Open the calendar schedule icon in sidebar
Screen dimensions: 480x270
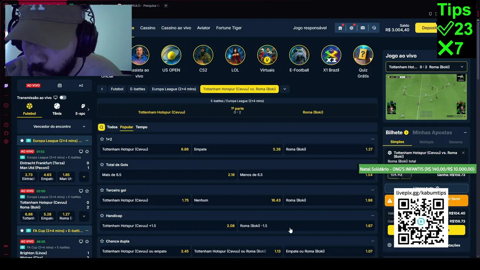60,85
